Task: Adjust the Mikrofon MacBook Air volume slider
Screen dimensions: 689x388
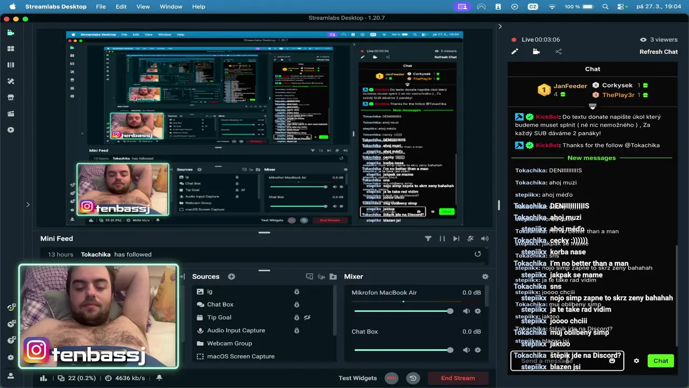Action: tap(403, 311)
